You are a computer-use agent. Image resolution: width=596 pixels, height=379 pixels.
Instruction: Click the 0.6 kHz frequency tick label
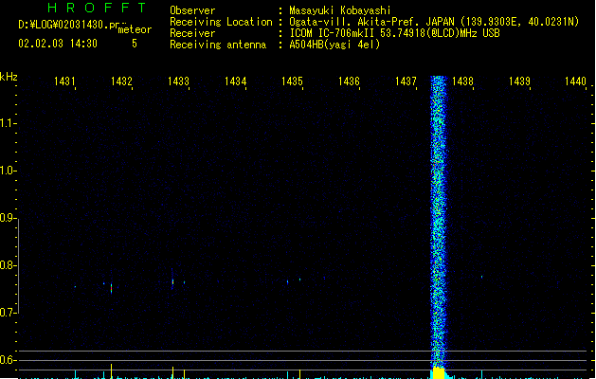click(8, 360)
